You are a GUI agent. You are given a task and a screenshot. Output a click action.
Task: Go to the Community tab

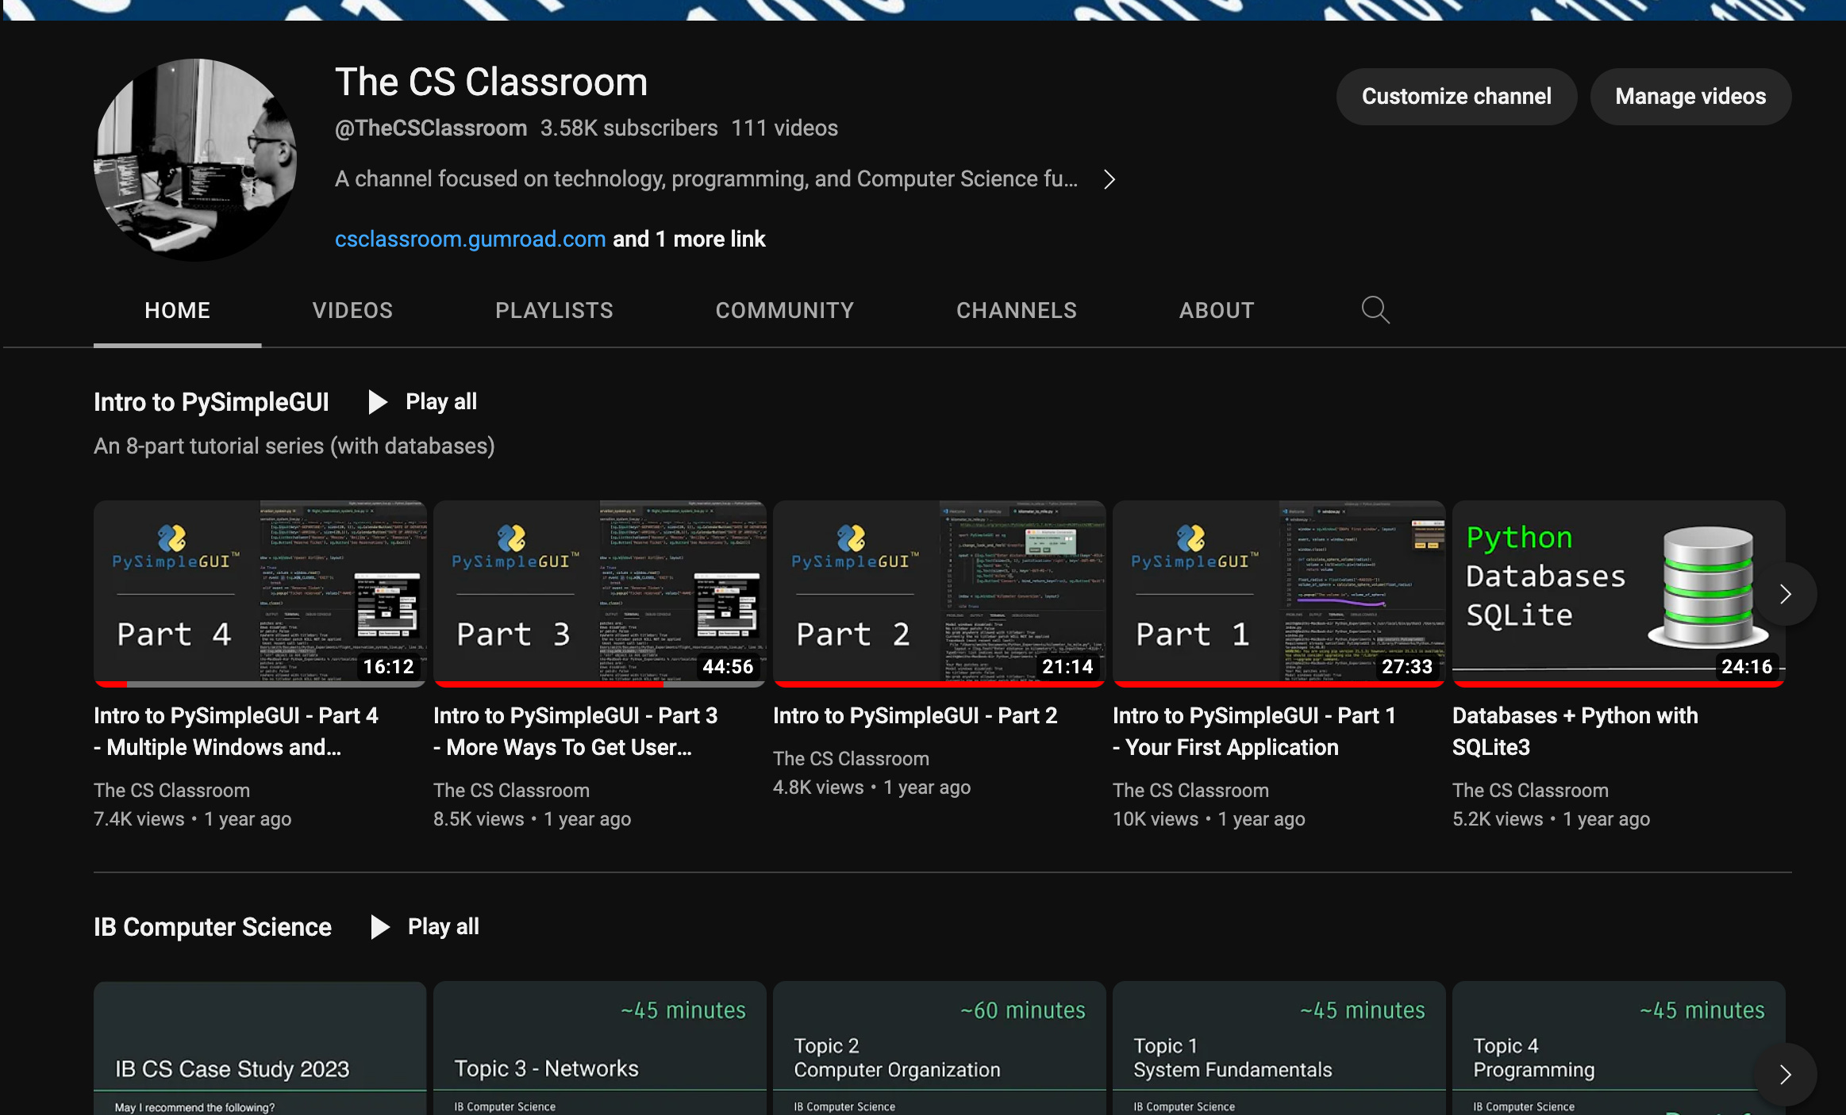pyautogui.click(x=784, y=310)
